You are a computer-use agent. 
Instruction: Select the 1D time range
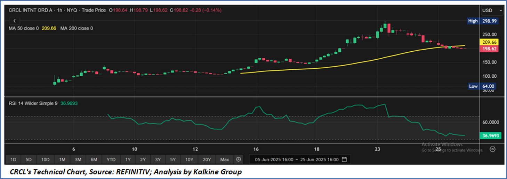[x=13, y=160]
